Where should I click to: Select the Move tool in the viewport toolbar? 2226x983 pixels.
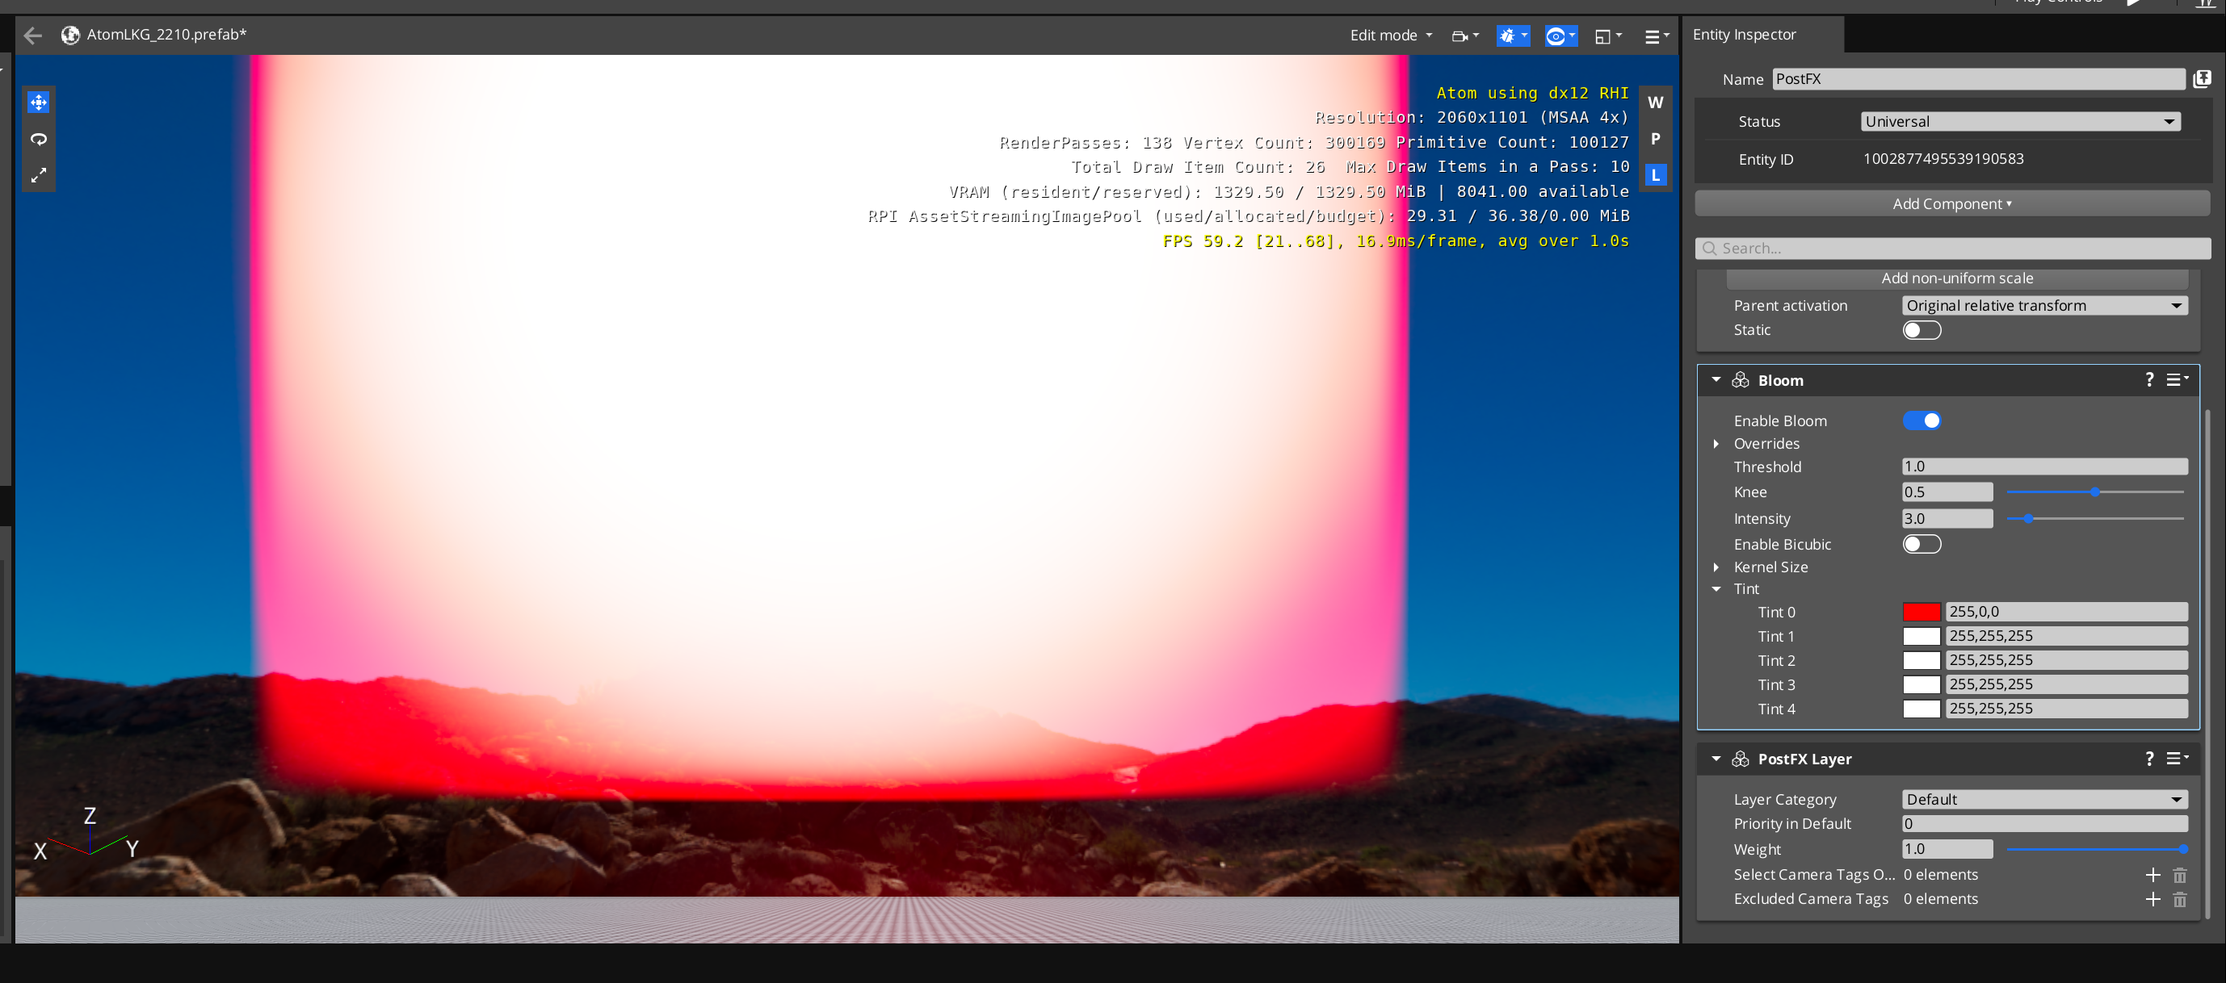(x=38, y=102)
